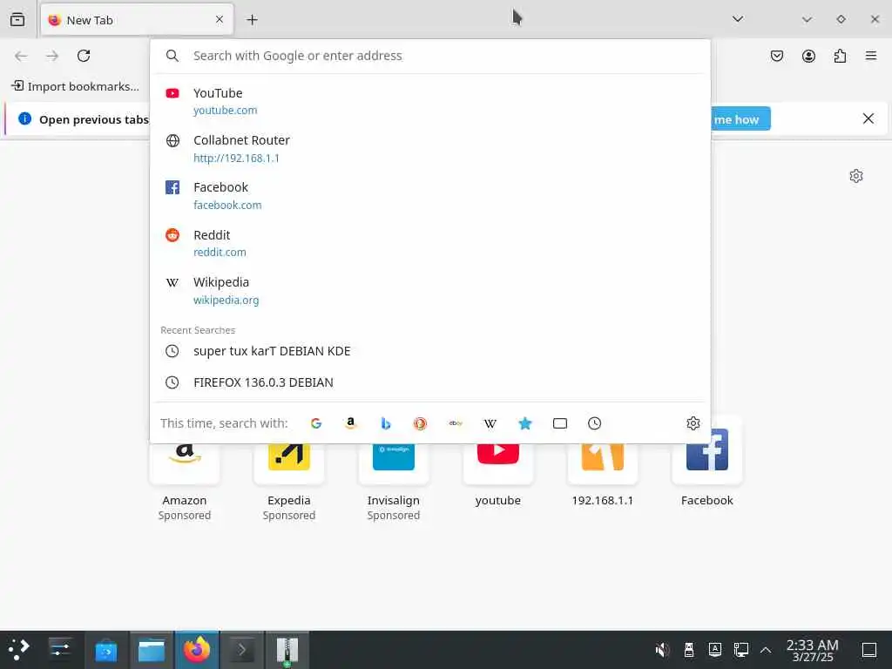The image size is (892, 669).
Task: Click Import bookmarks button
Action: click(x=76, y=86)
